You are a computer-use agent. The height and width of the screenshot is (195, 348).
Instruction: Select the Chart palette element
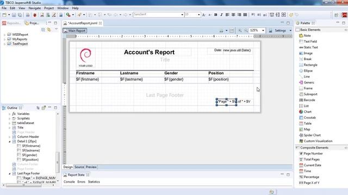[x=306, y=112]
